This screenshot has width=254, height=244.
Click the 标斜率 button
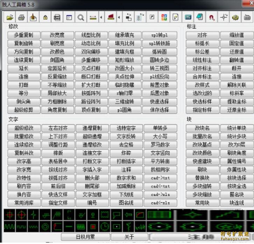pos(237,93)
